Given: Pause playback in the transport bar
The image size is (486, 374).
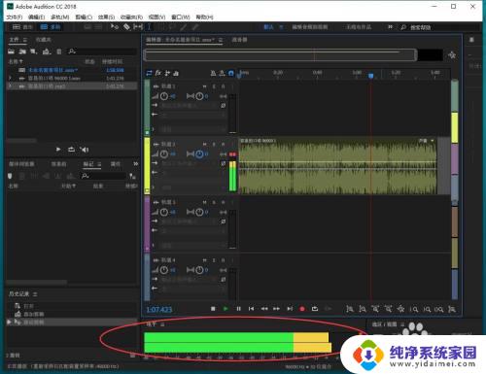Looking at the screenshot, I should click(238, 309).
